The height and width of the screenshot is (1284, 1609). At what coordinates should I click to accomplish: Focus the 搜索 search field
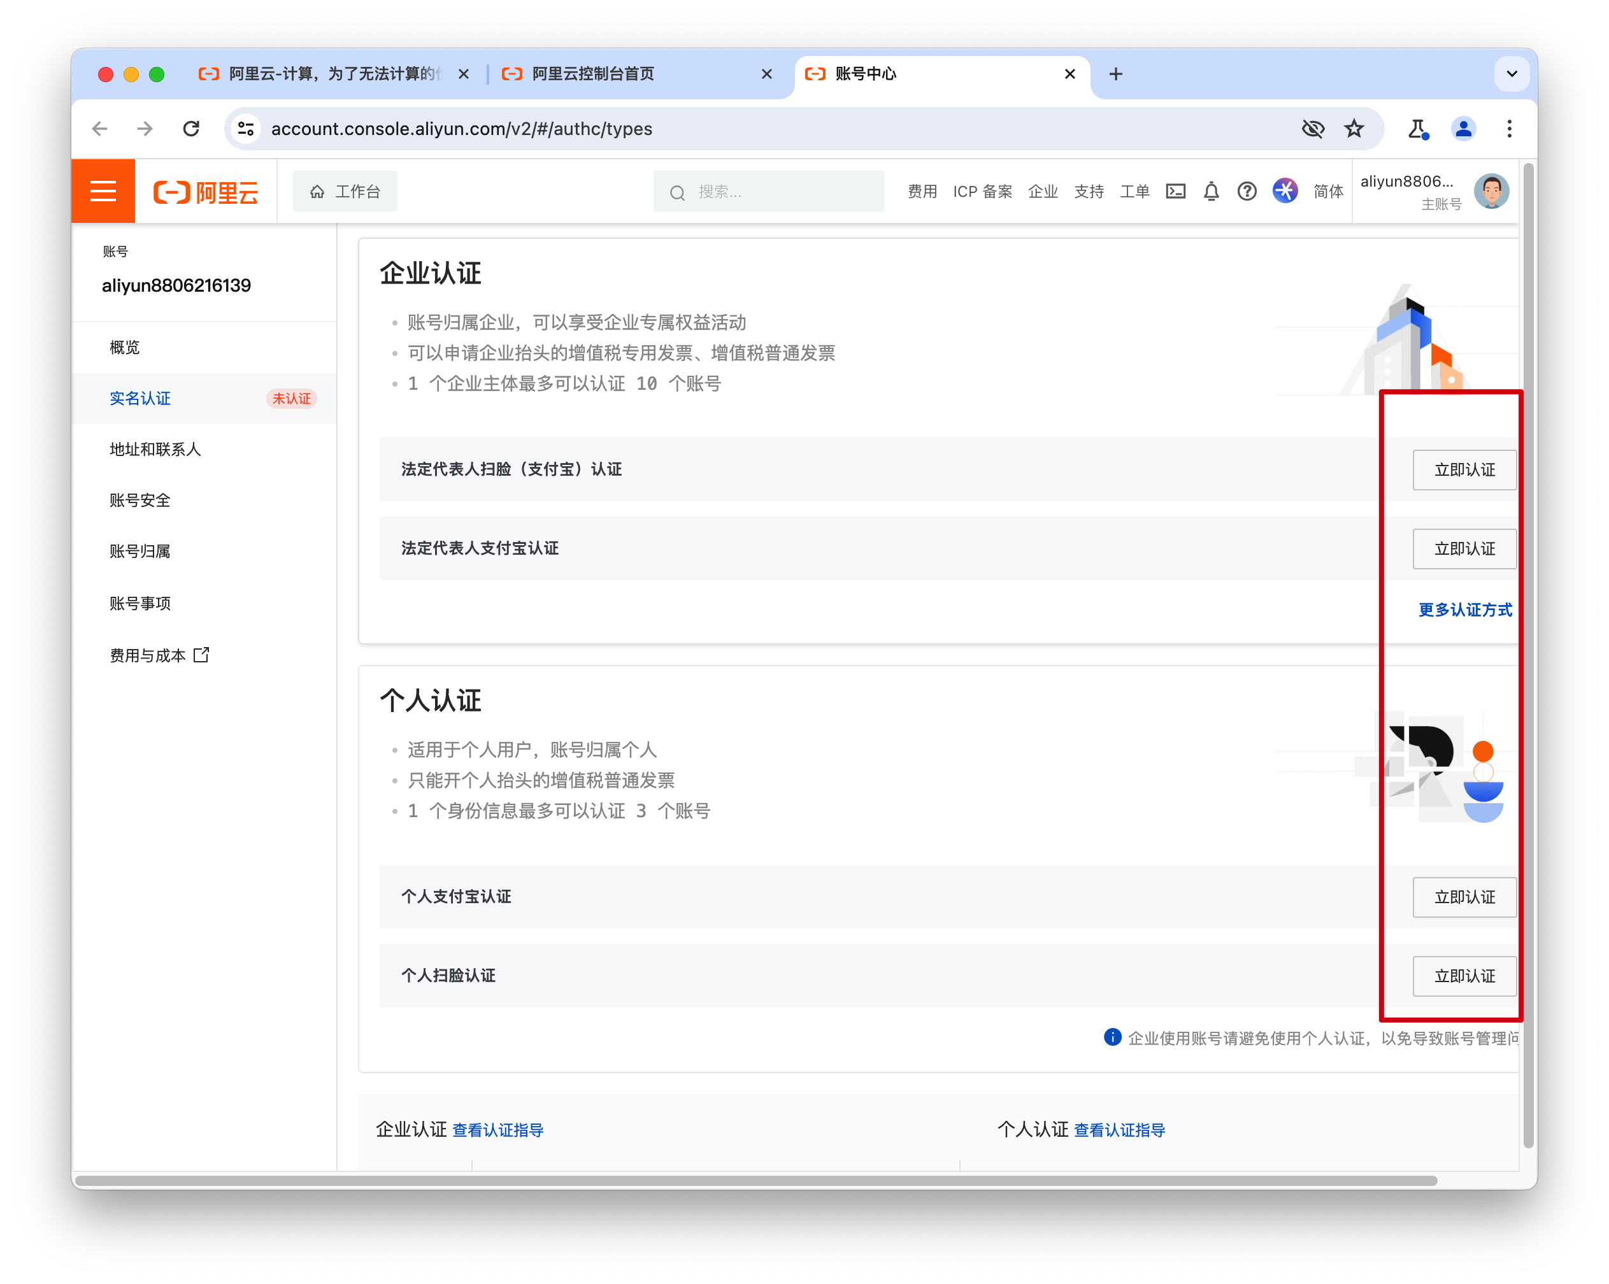tap(769, 192)
